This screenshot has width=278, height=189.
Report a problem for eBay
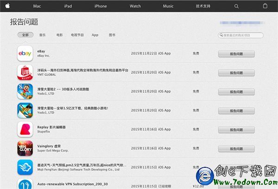coord(236,54)
